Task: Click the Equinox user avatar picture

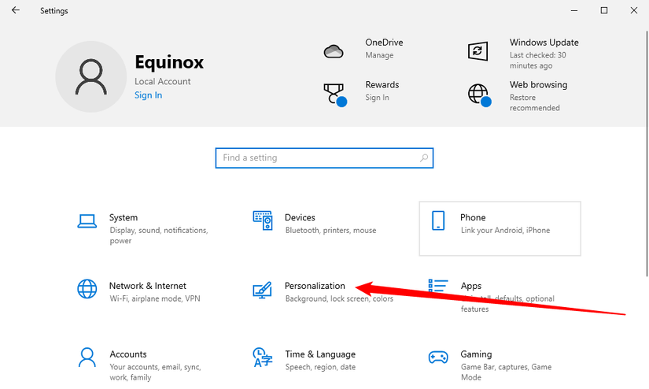Action: pyautogui.click(x=91, y=76)
